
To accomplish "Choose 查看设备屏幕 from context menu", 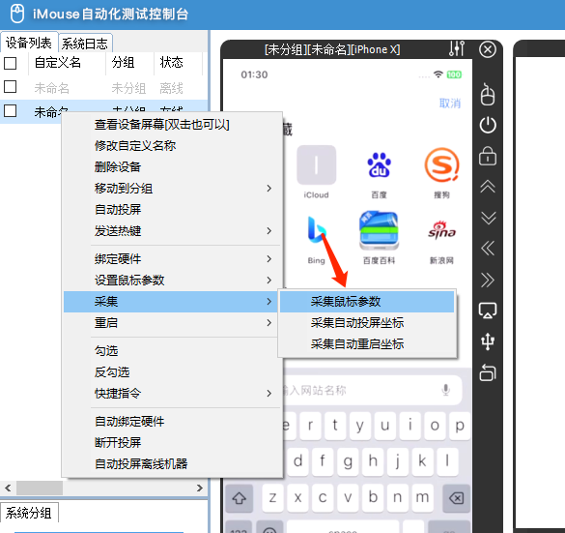I will point(172,125).
